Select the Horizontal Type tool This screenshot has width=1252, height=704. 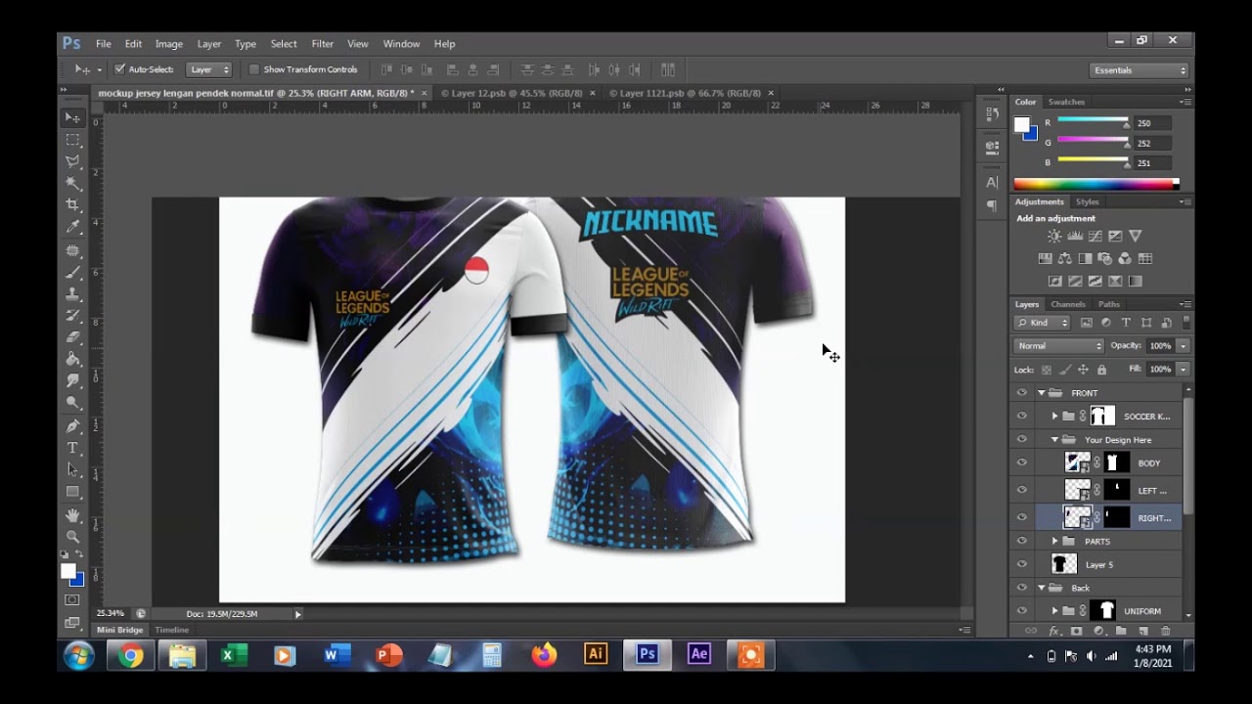click(73, 448)
